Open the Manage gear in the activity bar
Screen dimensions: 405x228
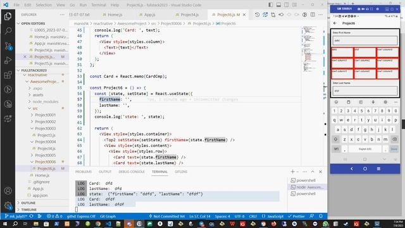(8, 205)
